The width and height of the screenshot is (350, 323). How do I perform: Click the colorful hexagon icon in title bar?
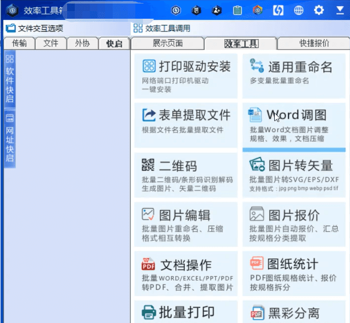[x=258, y=10]
